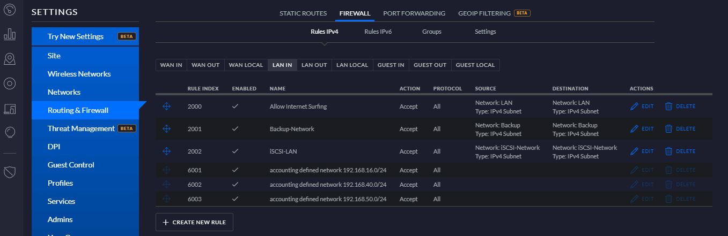Image resolution: width=728 pixels, height=236 pixels.
Task: Click rule name accounting defined network 192.168.50.0/24
Action: [x=328, y=199]
